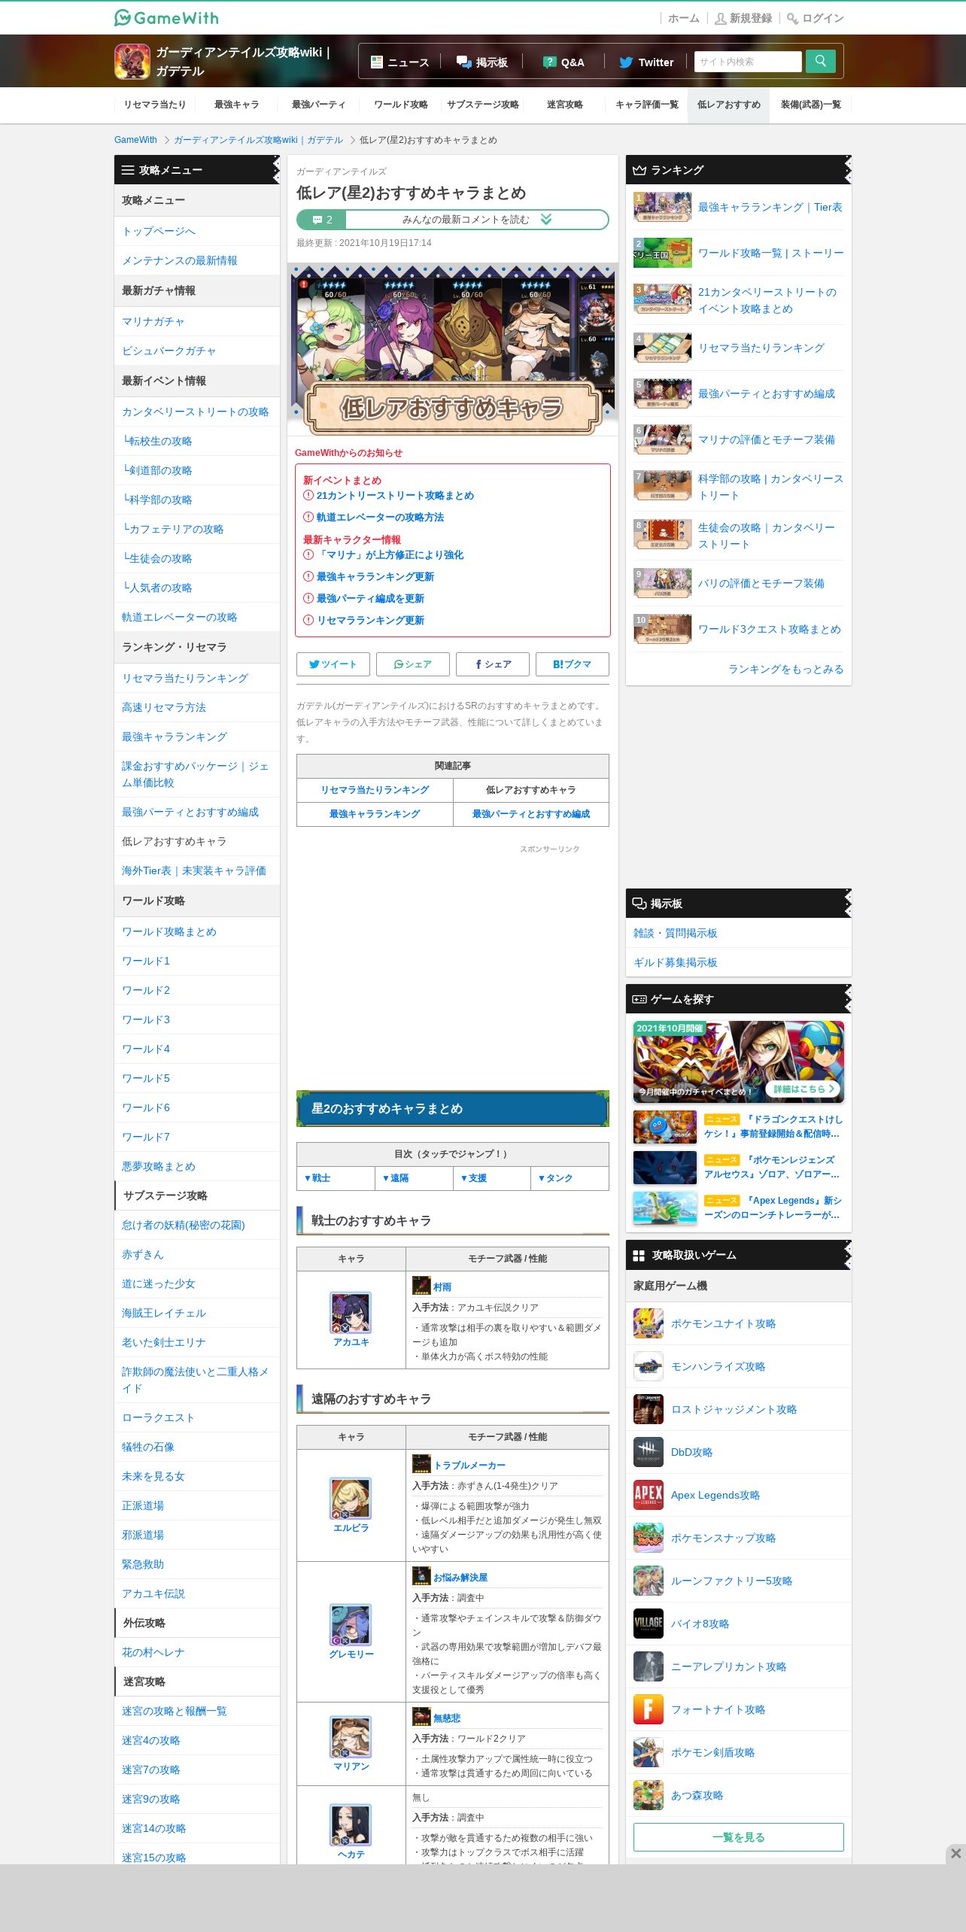
Task: Click the rank 4 リセマラ当たりランキング thumbnail
Action: click(662, 348)
